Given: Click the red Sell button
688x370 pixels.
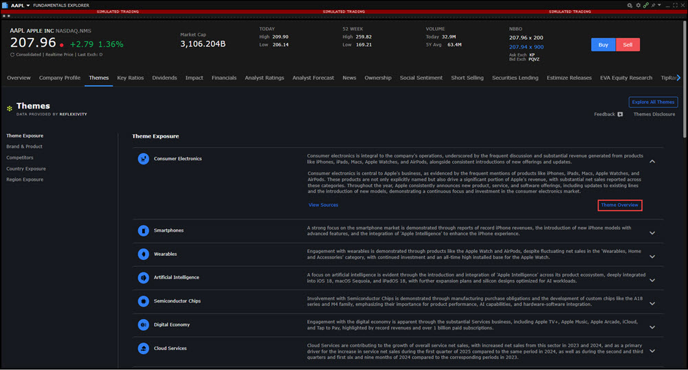Looking at the screenshot, I should pyautogui.click(x=628, y=45).
